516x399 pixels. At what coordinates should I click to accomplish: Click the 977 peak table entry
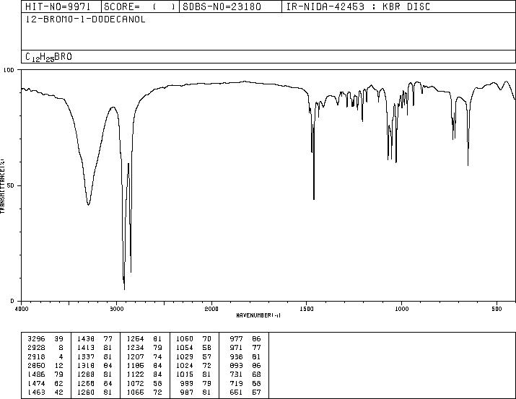[245, 339]
